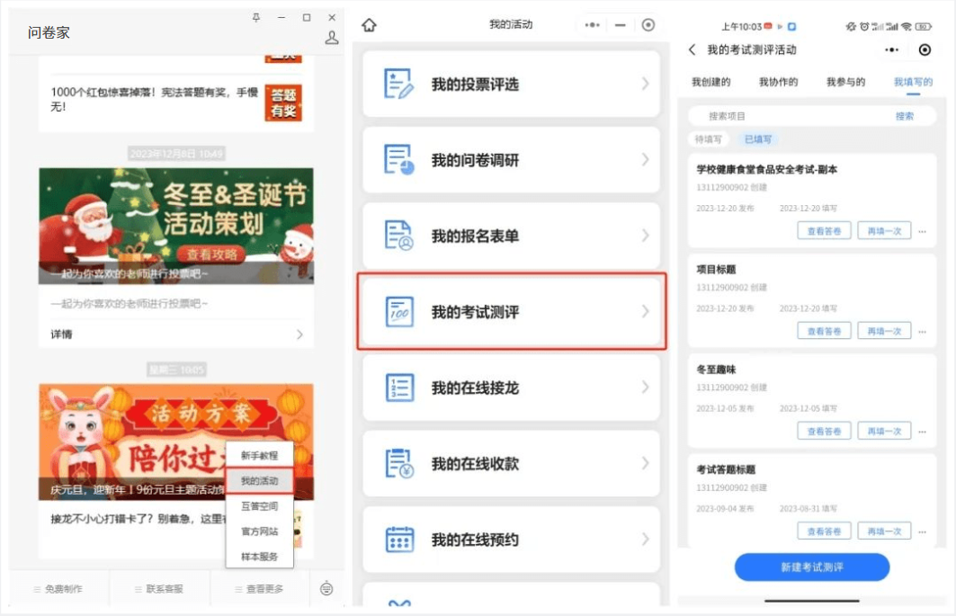This screenshot has width=956, height=616.
Task: Select the 待填写 filter
Action: 708,139
